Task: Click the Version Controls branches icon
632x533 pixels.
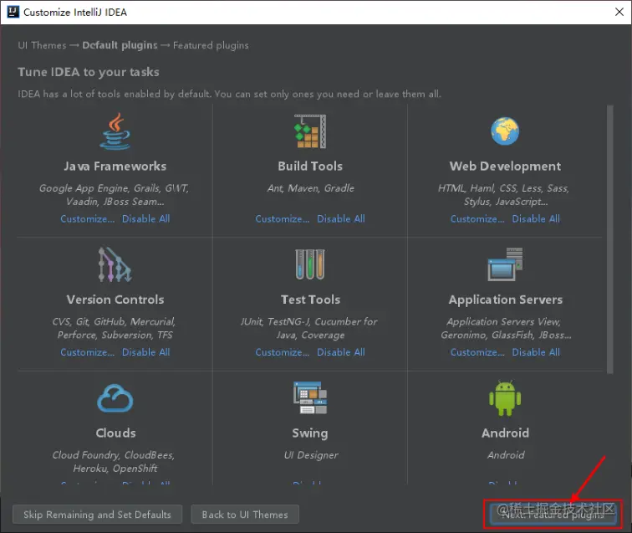Action: coord(115,264)
